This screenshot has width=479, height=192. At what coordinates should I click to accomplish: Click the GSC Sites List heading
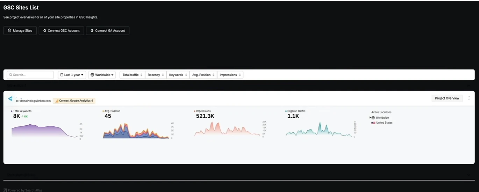point(21,7)
